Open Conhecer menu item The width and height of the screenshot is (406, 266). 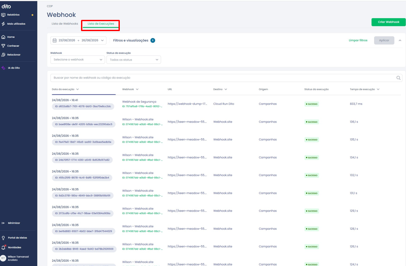coord(13,46)
